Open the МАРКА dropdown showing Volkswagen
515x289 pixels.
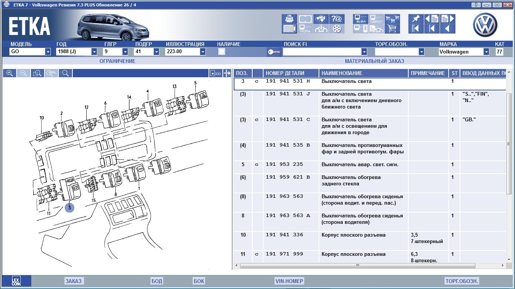(487, 52)
